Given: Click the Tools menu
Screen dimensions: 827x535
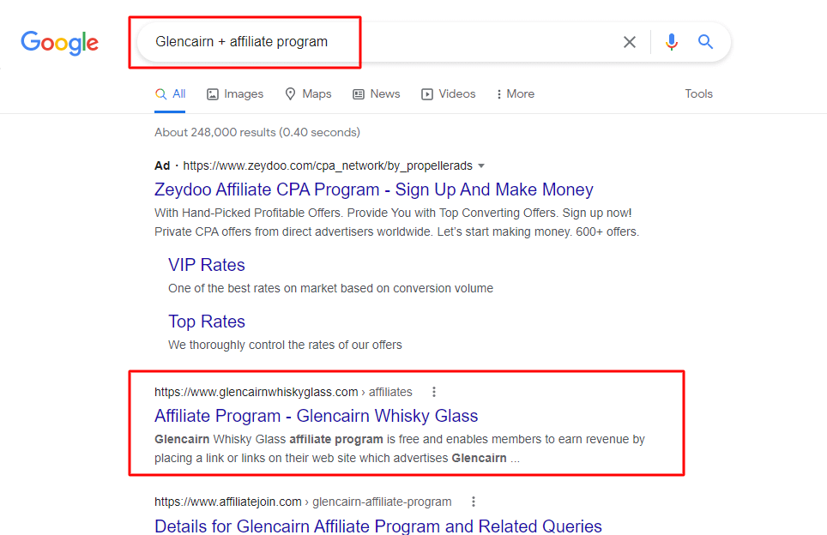Looking at the screenshot, I should tap(698, 93).
